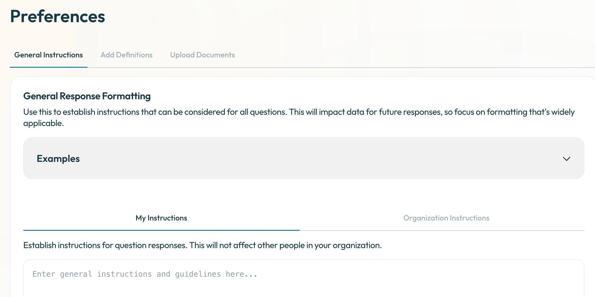Click the 'Use this to establish instructions' description

click(x=299, y=118)
